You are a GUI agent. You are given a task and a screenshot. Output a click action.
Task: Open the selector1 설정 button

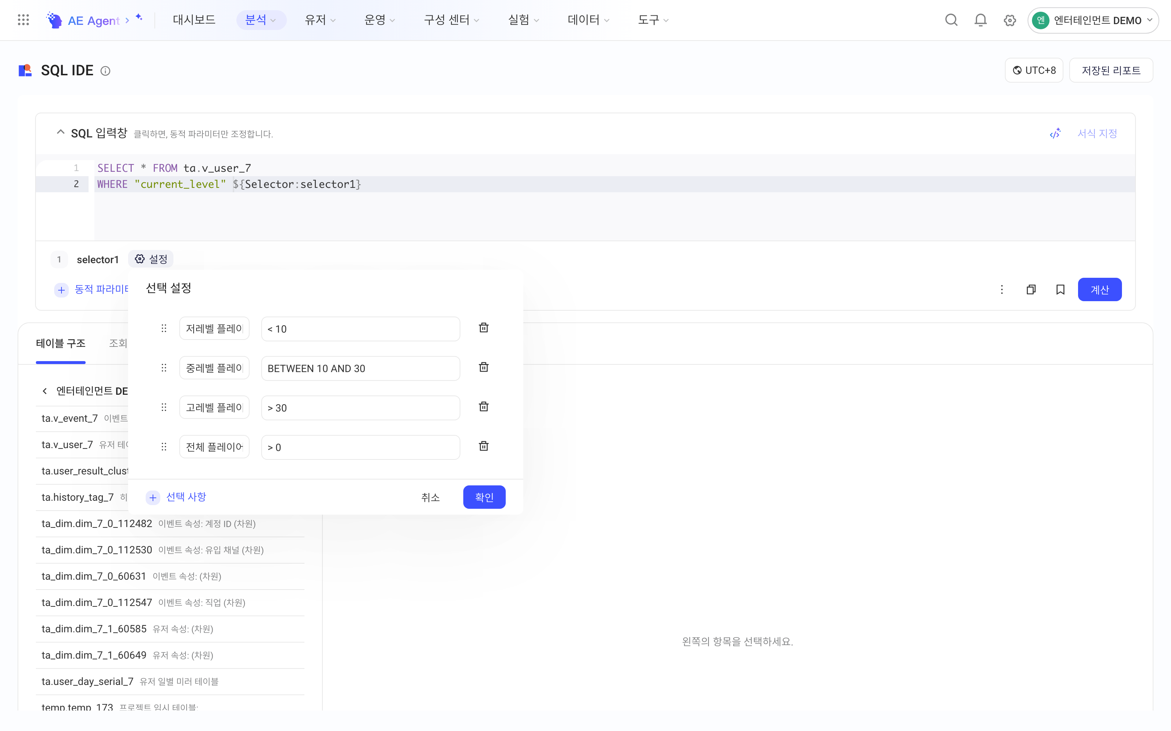click(151, 259)
